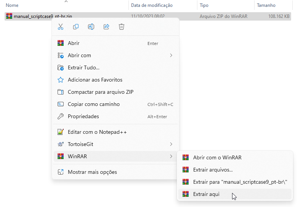
Task: Click the Share icon in context menu
Action: pos(106,27)
